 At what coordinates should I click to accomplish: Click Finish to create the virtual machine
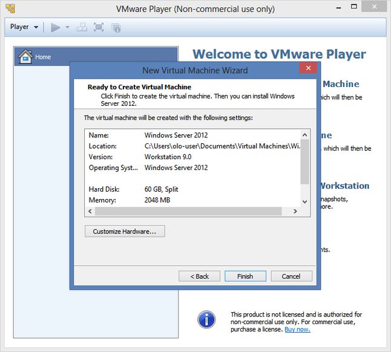tap(245, 276)
